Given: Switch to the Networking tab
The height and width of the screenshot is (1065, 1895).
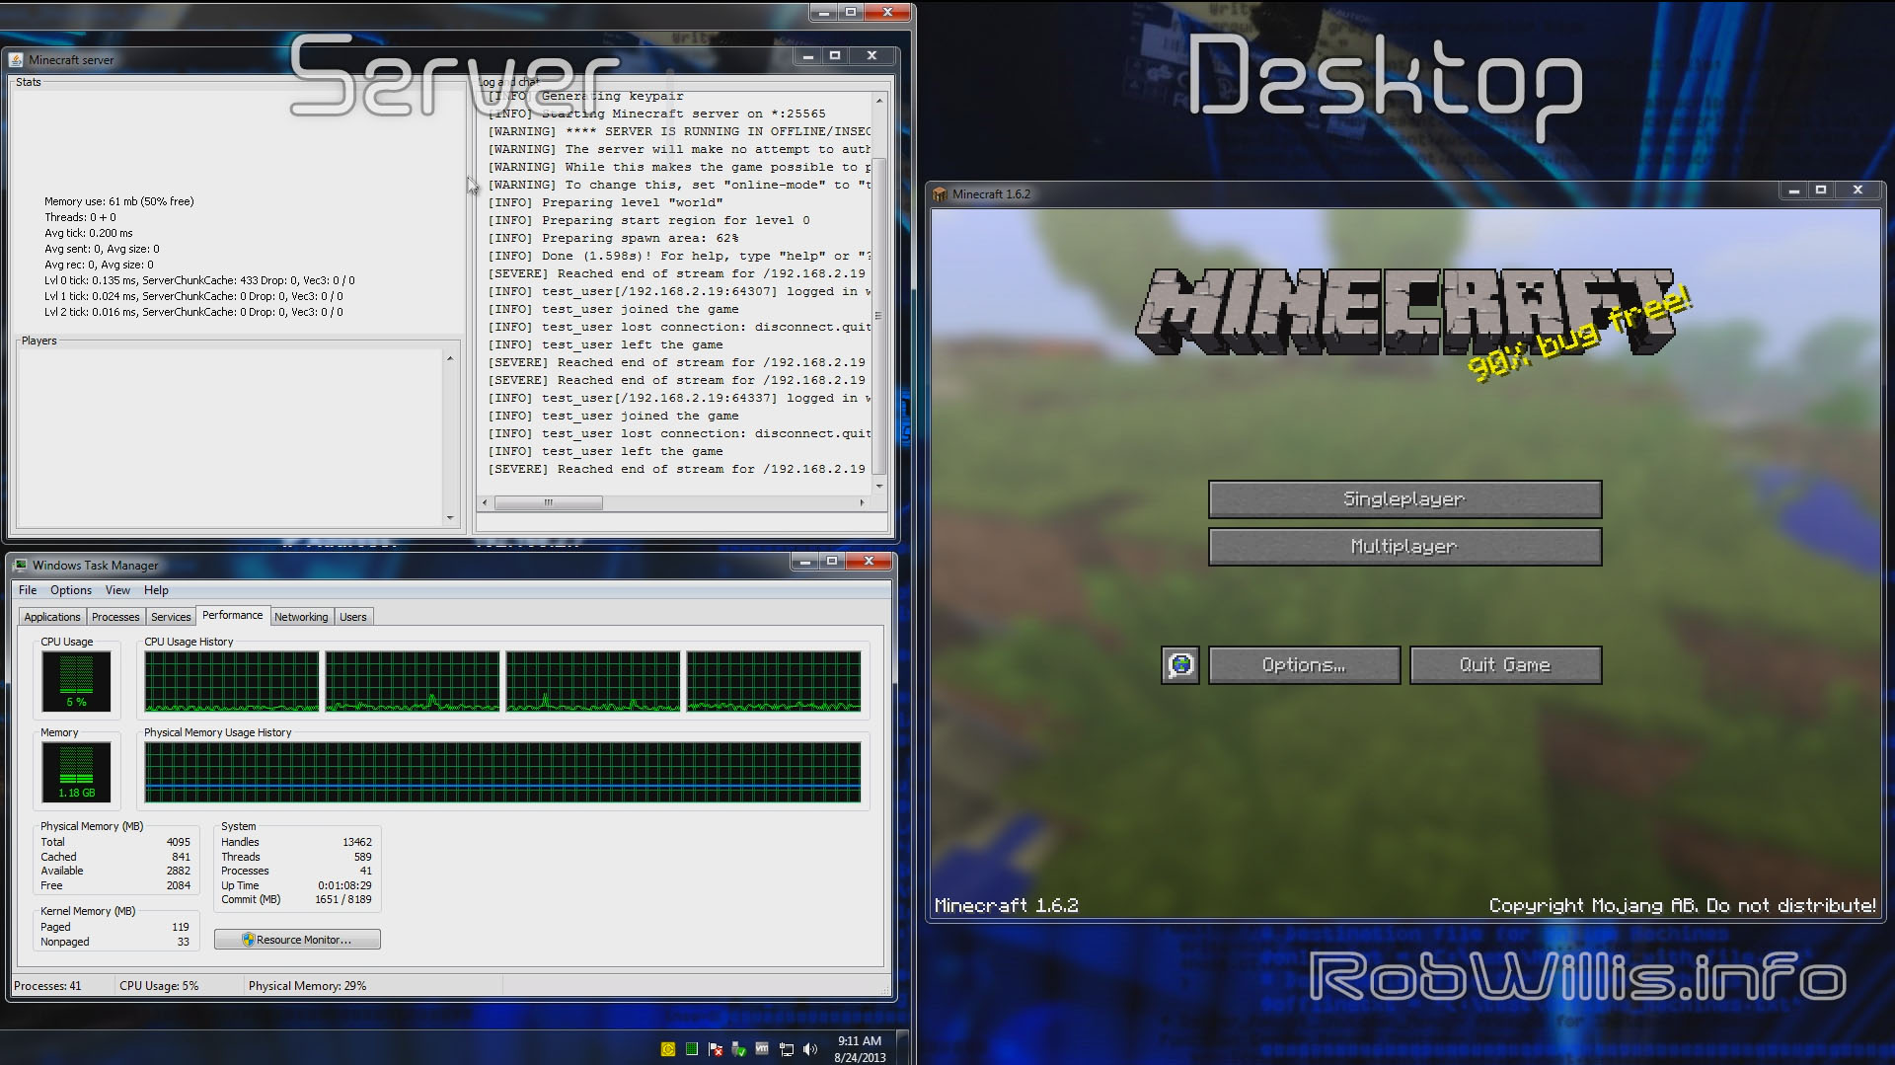Looking at the screenshot, I should point(301,617).
